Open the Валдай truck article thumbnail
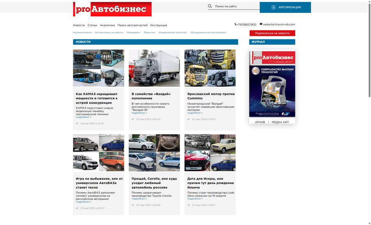The width and height of the screenshot is (371, 225). [154, 68]
